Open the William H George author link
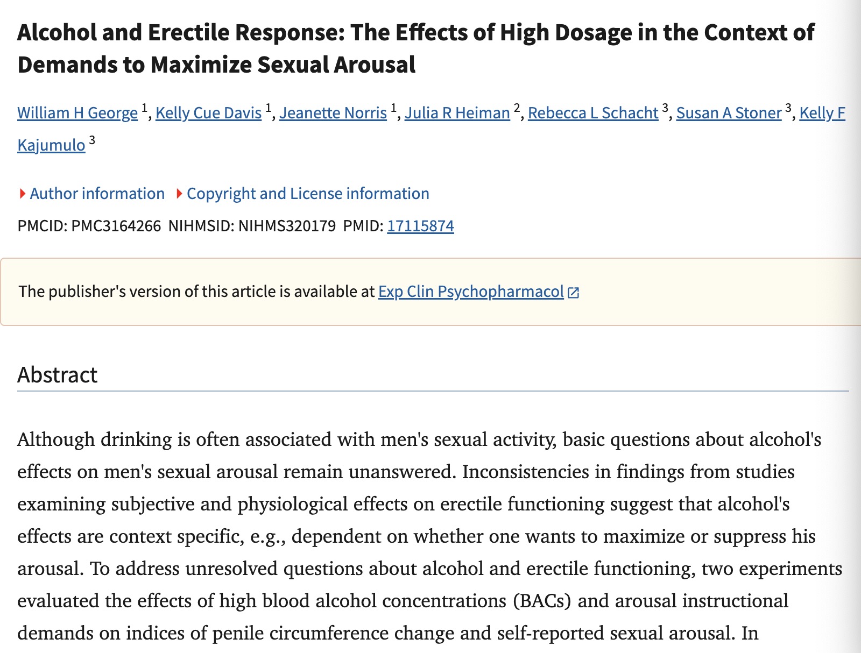The height and width of the screenshot is (653, 861). coord(77,113)
